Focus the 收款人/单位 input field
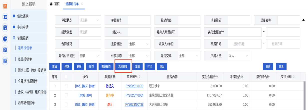The height and width of the screenshot is (110, 308). point(189,44)
